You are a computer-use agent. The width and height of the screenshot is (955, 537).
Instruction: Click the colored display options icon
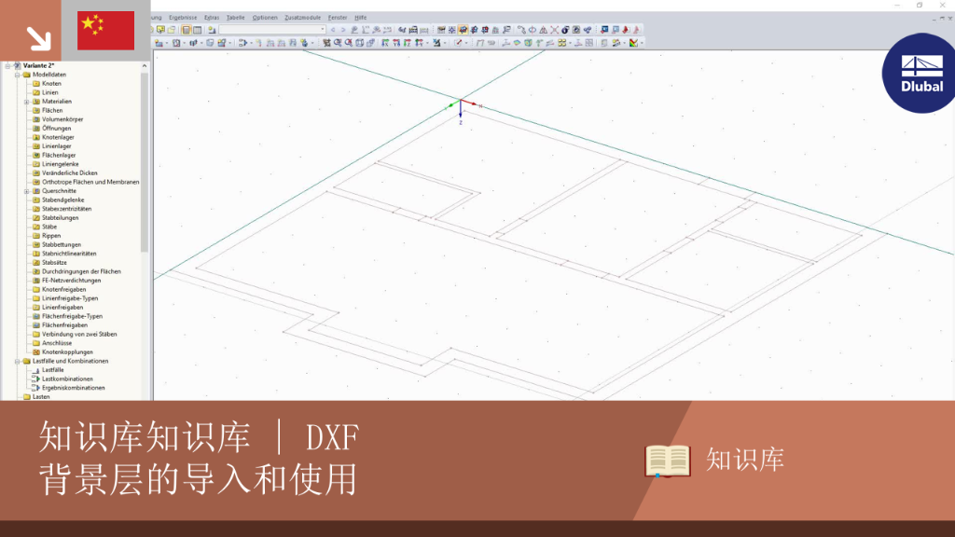coord(633,43)
